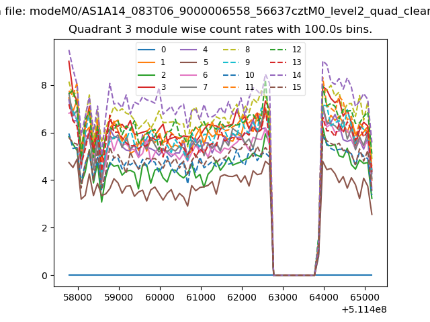Click the plot title about Quadrant 3 count rates
Image resolution: width=430 pixels, height=322 pixels.
point(220,30)
